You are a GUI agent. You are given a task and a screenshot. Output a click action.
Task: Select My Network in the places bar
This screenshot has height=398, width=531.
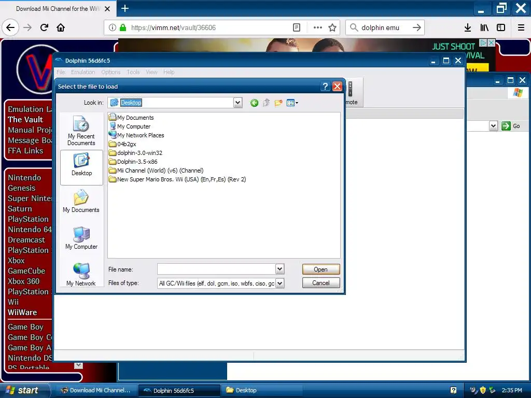click(x=81, y=275)
